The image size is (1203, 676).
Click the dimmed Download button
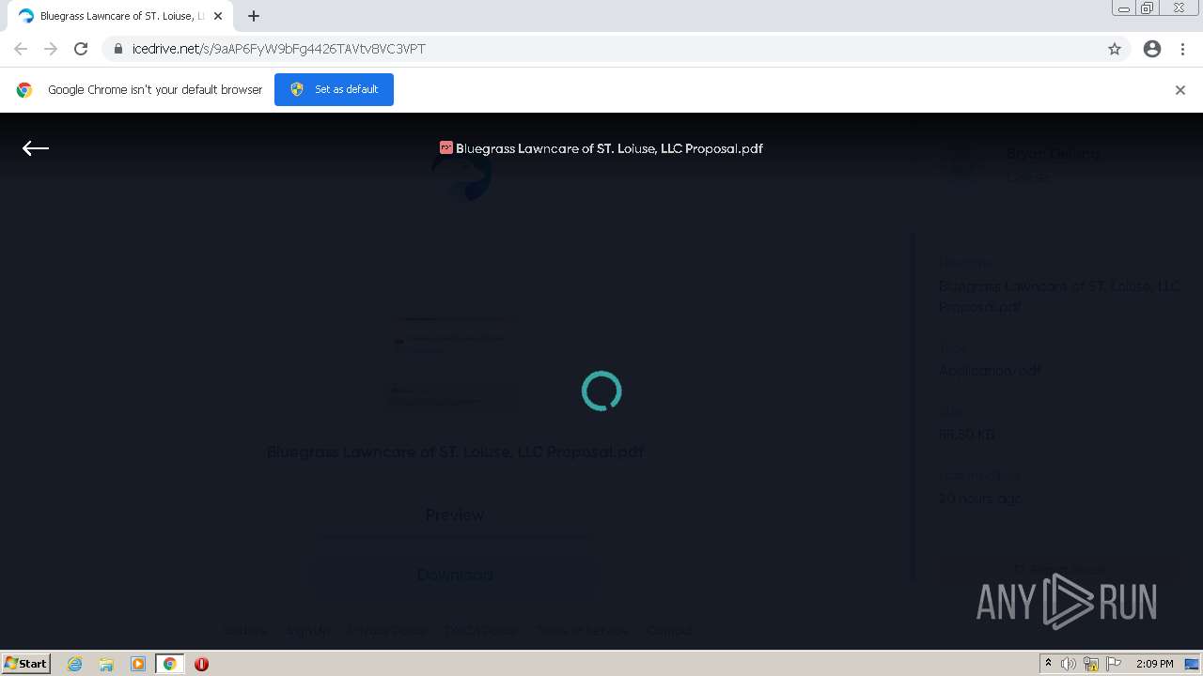click(x=455, y=575)
